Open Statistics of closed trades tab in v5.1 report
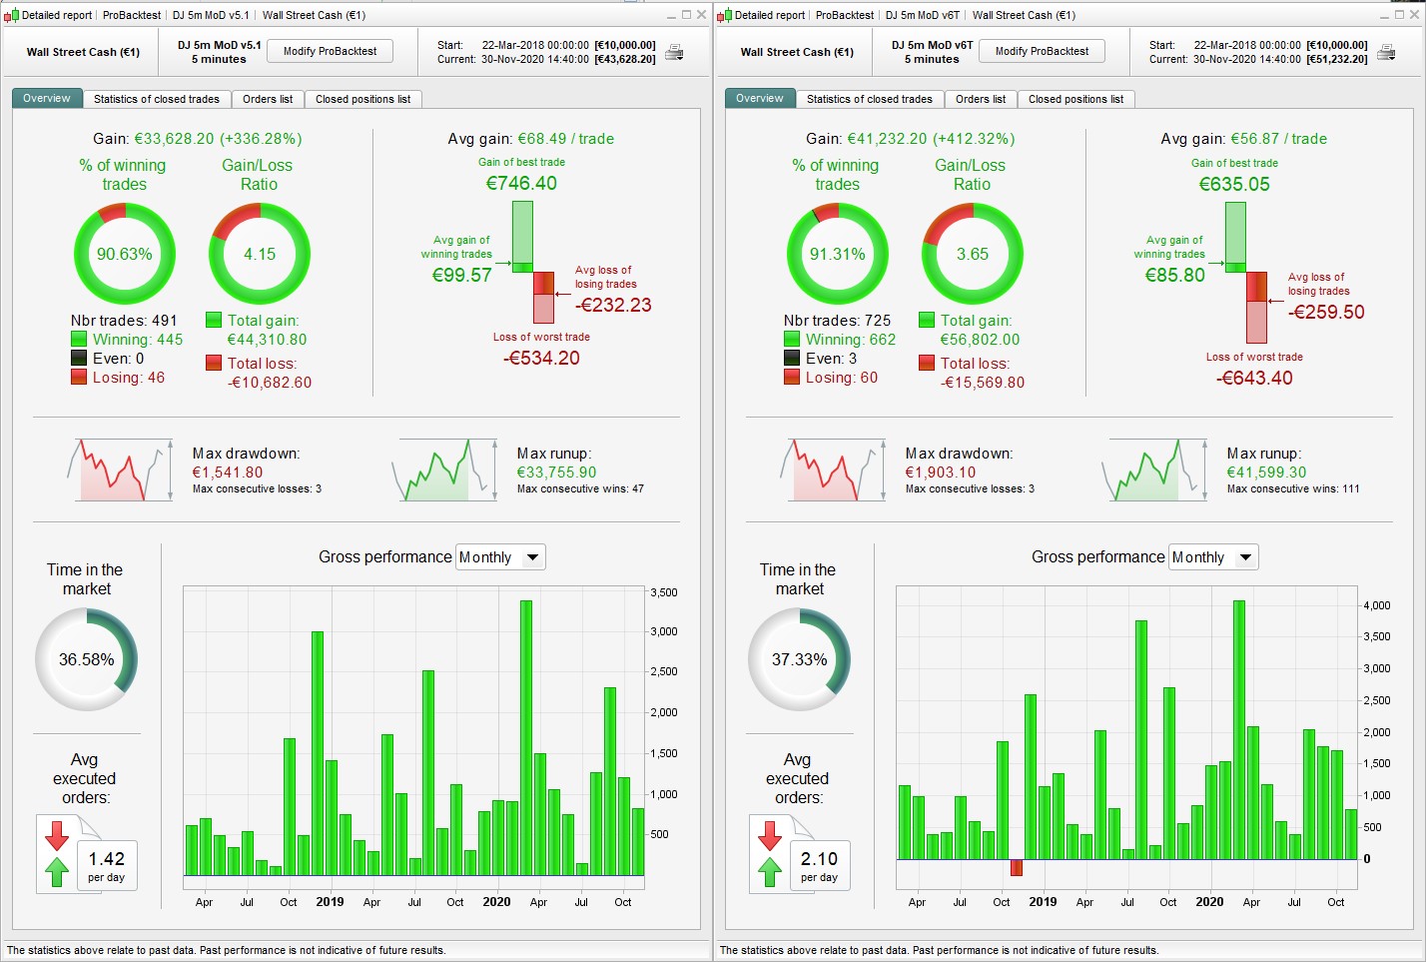Screen dimensions: 1426x962 (157, 99)
